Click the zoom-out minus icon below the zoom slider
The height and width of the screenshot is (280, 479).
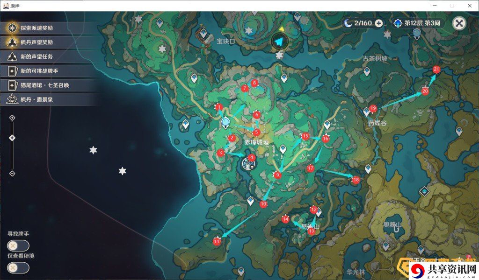click(12, 174)
